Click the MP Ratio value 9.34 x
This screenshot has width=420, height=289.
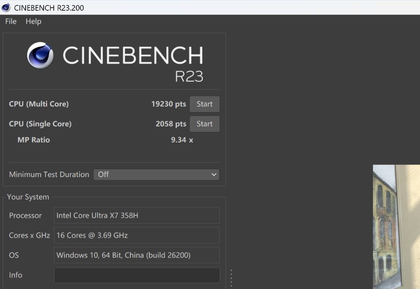pyautogui.click(x=182, y=140)
